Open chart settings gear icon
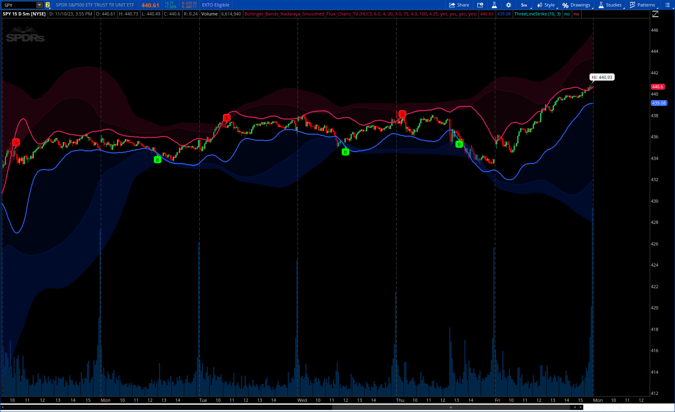 [x=508, y=5]
